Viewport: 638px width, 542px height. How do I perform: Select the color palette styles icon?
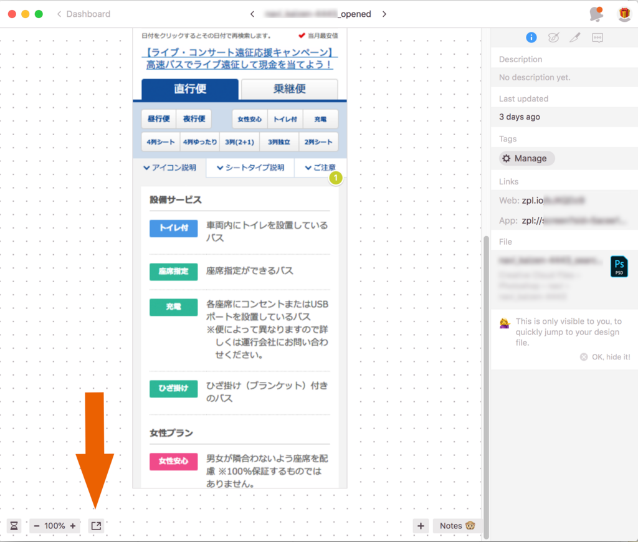point(553,37)
